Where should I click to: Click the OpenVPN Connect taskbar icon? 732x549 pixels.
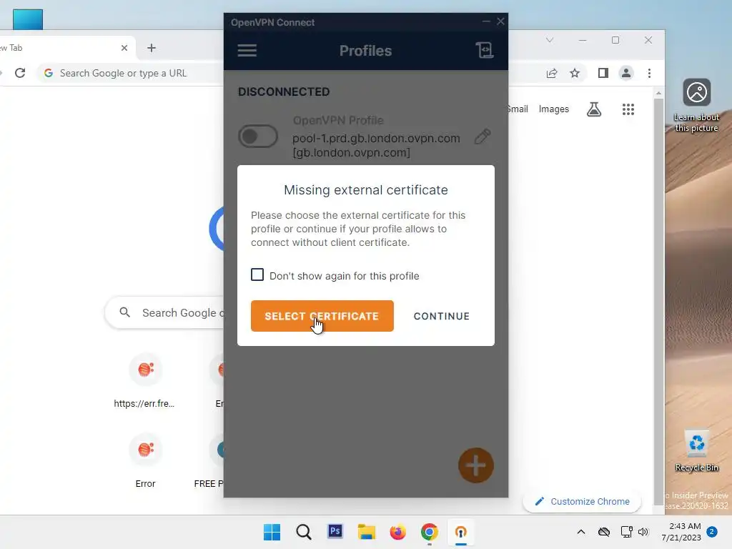click(461, 532)
